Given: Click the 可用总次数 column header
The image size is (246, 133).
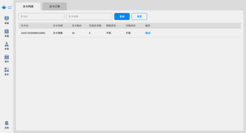Looking at the screenshot, I should [x=95, y=26].
